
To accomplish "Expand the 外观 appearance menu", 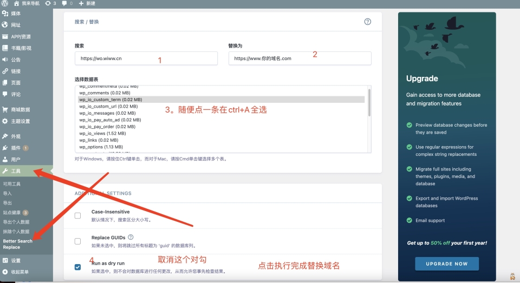I will 16,136.
